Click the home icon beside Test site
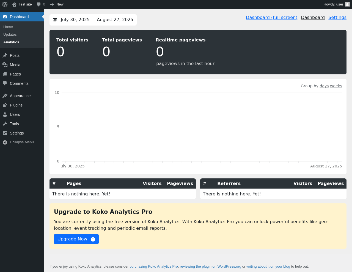 [14, 4]
